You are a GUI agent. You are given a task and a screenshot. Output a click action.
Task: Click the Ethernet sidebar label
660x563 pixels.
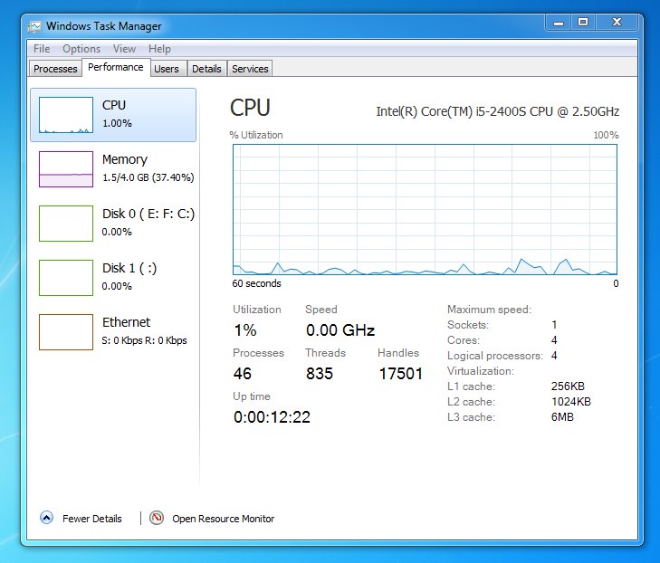(x=126, y=322)
